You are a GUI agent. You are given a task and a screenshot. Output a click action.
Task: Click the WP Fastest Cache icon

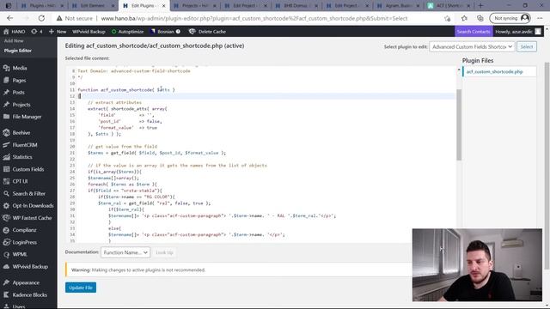click(6, 218)
